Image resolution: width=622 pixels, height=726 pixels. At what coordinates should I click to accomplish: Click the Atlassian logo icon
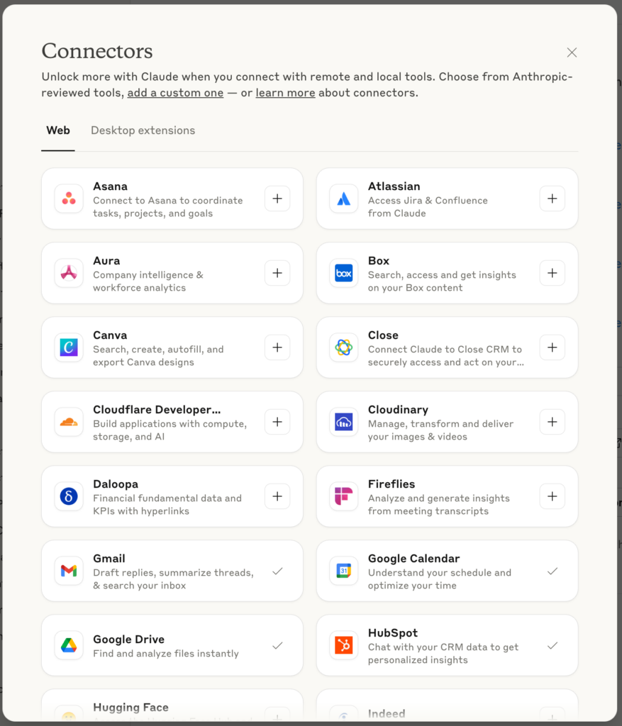click(344, 199)
